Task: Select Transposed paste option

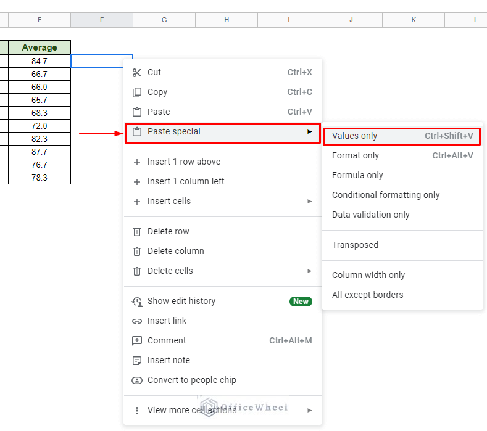Action: pos(355,245)
